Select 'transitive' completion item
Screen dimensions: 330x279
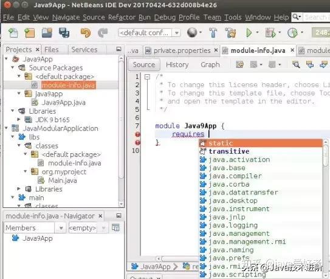(x=261, y=151)
